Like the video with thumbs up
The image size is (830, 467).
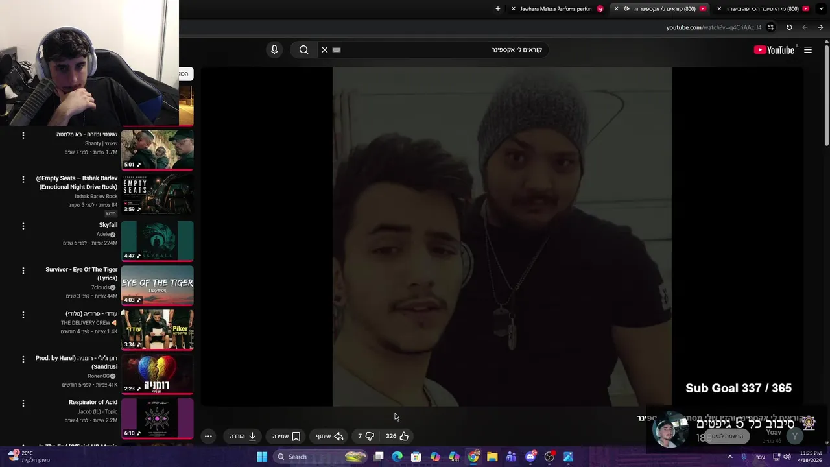pyautogui.click(x=397, y=436)
